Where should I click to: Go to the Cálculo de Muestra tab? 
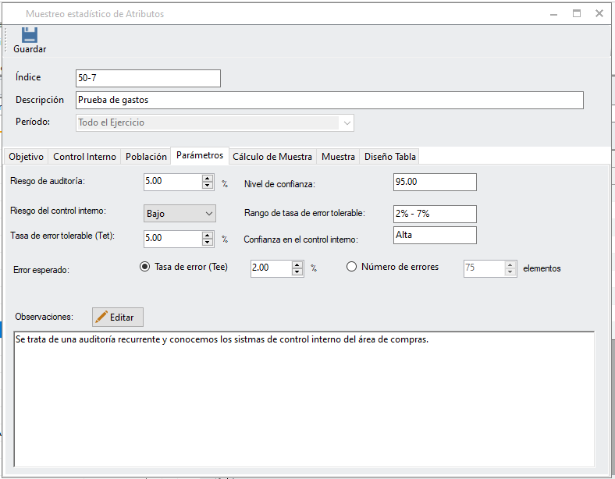[272, 157]
